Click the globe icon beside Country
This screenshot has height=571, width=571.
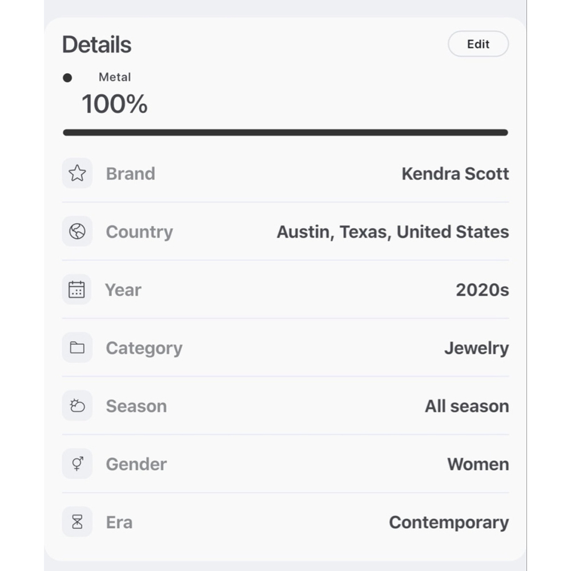77,231
